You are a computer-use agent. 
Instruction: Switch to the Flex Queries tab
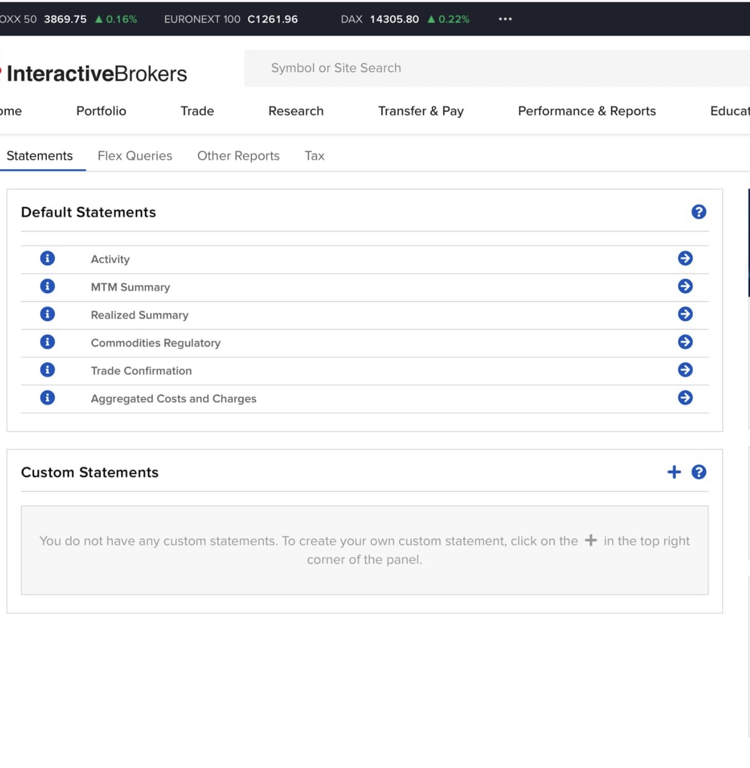[x=135, y=156]
